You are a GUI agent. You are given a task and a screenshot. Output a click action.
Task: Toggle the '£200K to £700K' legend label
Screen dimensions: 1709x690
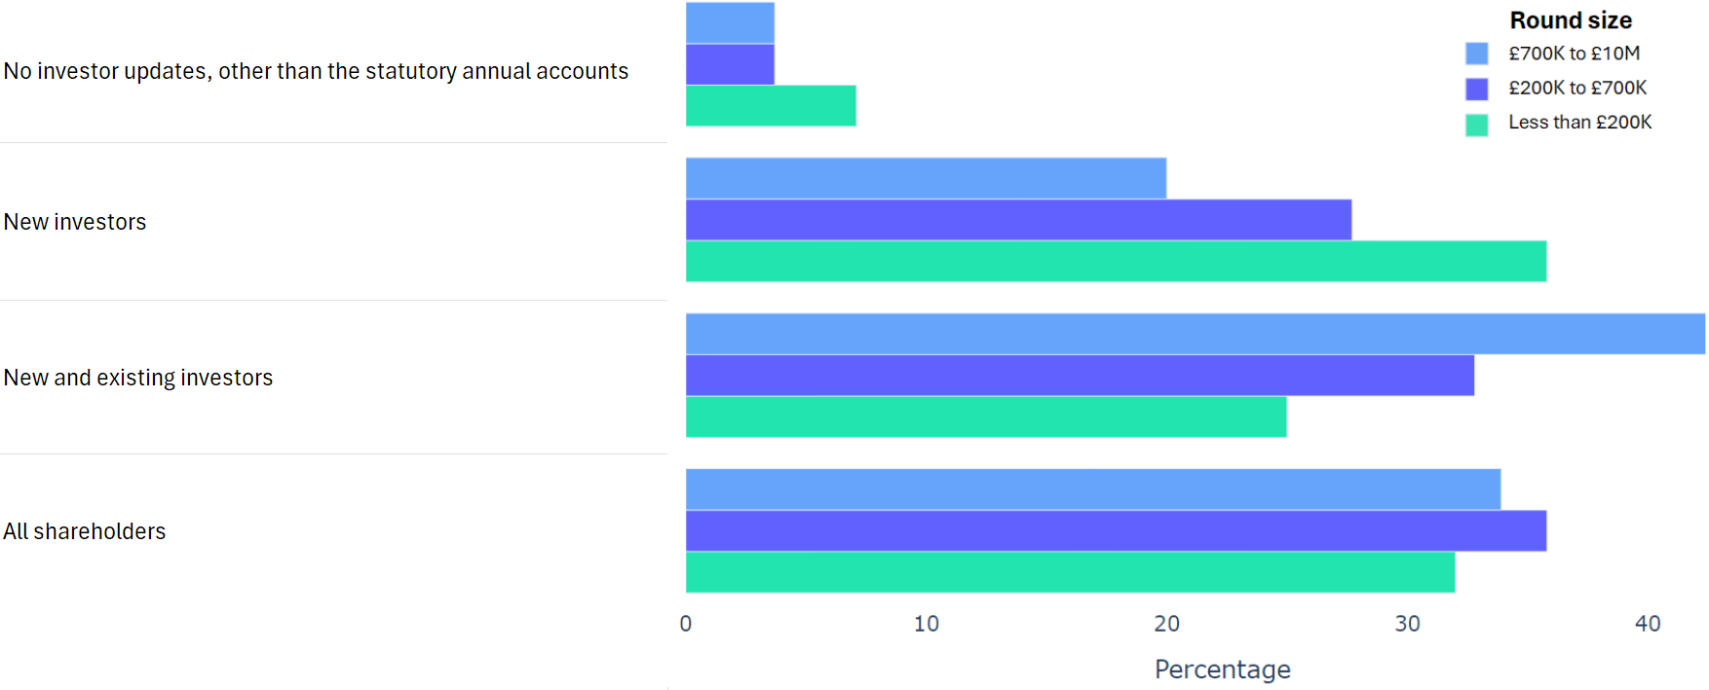(x=1577, y=88)
